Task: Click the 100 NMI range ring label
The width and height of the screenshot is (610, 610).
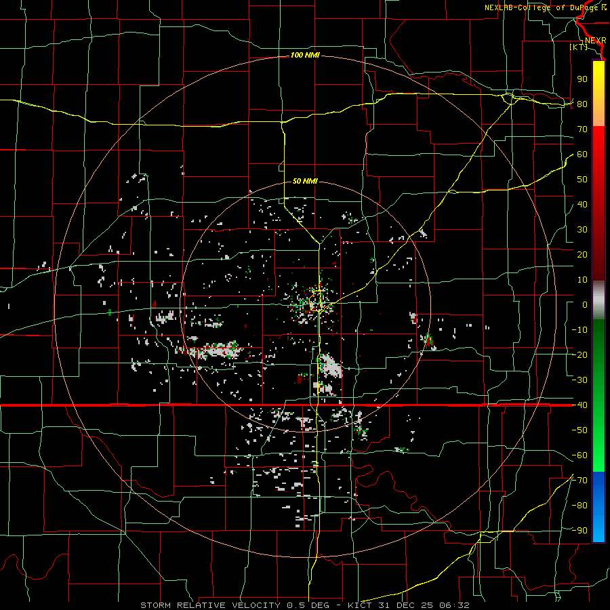Action: tap(305, 56)
